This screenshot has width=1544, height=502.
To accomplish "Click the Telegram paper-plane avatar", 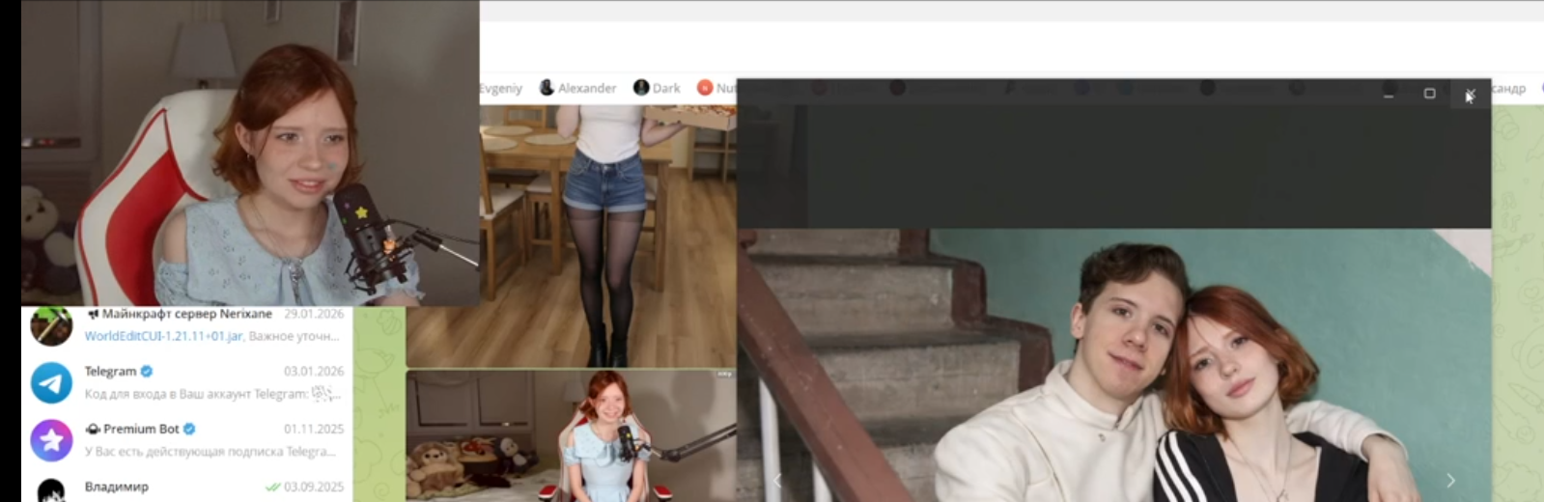I will (51, 383).
